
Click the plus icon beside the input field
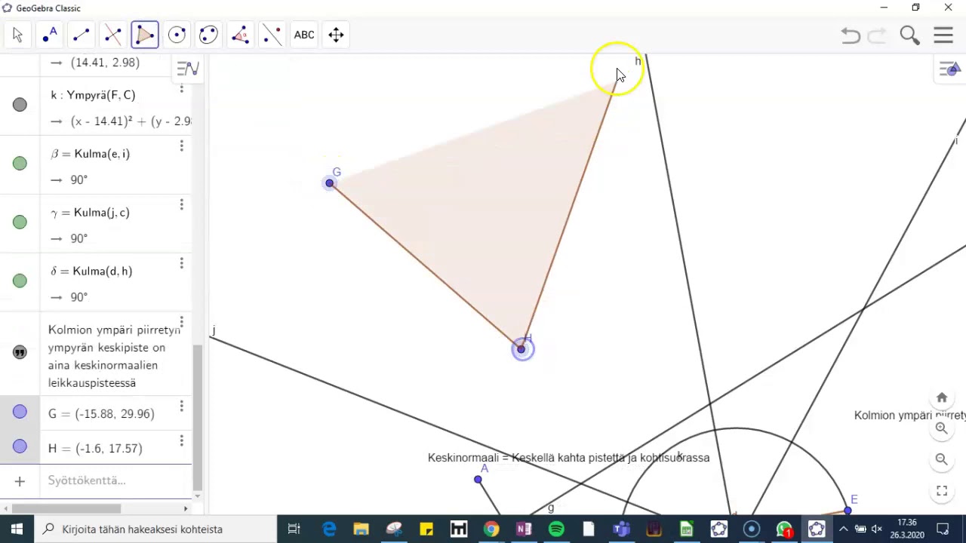[x=20, y=480]
